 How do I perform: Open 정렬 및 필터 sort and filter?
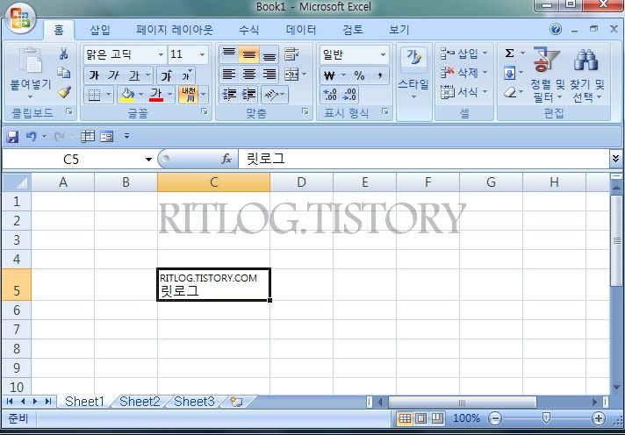(547, 75)
